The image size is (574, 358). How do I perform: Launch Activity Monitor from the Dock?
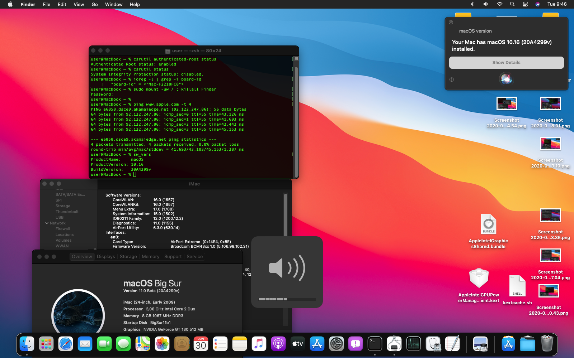click(414, 344)
